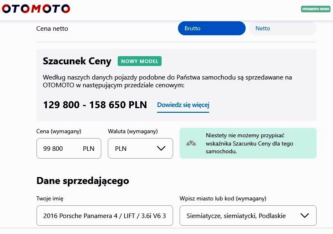Click the Dane sprzedającego section heading
The height and width of the screenshot is (234, 333).
click(x=83, y=181)
